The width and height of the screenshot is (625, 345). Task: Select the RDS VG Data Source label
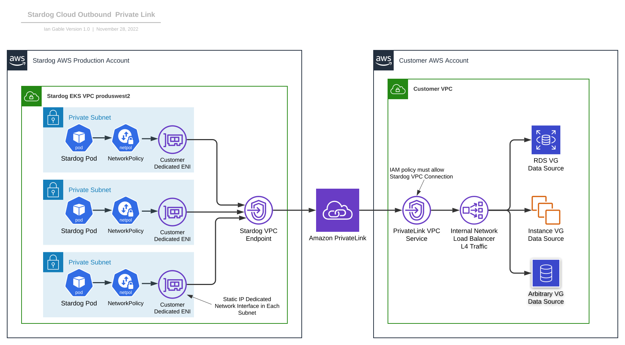(x=546, y=165)
